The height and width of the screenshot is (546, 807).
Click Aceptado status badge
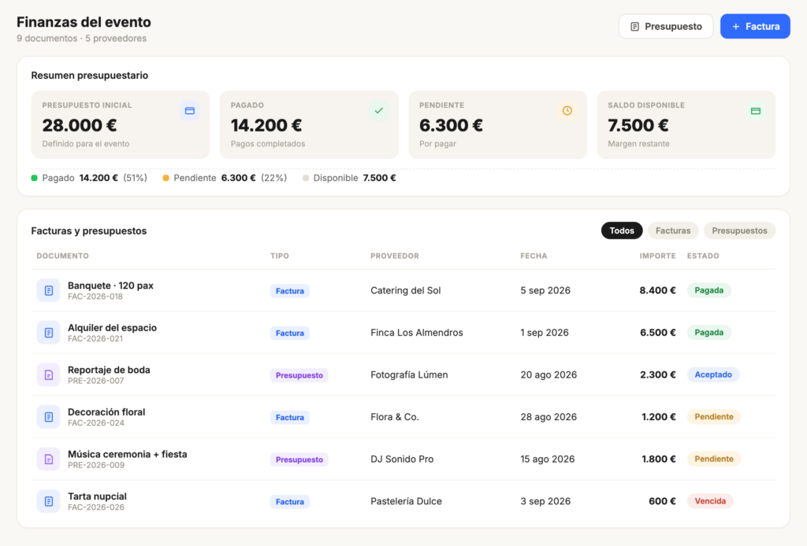712,374
